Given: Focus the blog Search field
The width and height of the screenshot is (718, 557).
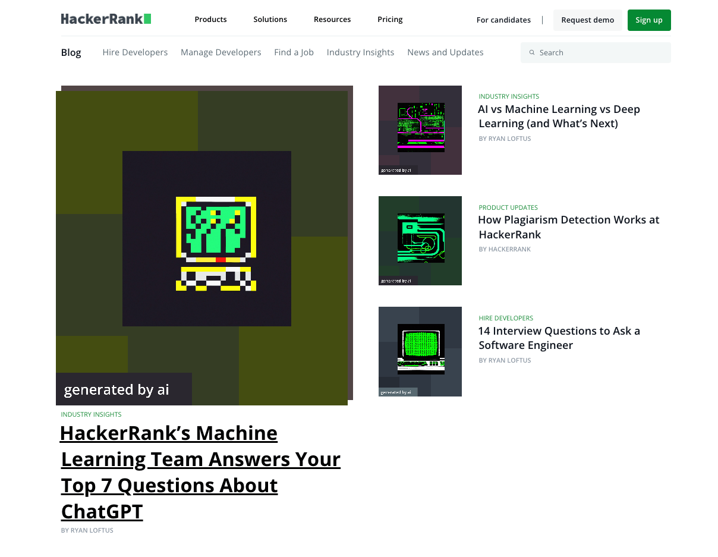Looking at the screenshot, I should [596, 52].
